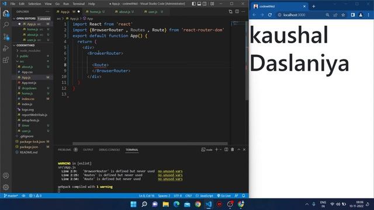Open customize layout icon

click(212, 4)
